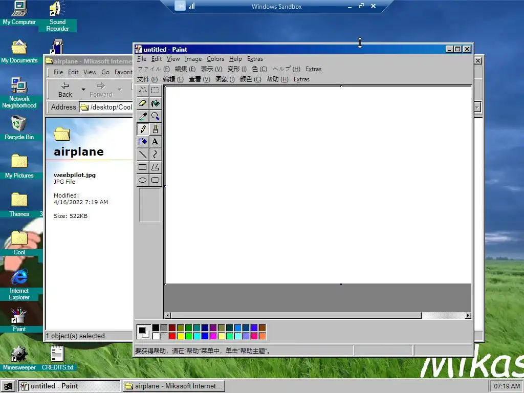This screenshot has width=524, height=393.
Task: Select the Airbrush spray tool
Action: [x=143, y=142]
